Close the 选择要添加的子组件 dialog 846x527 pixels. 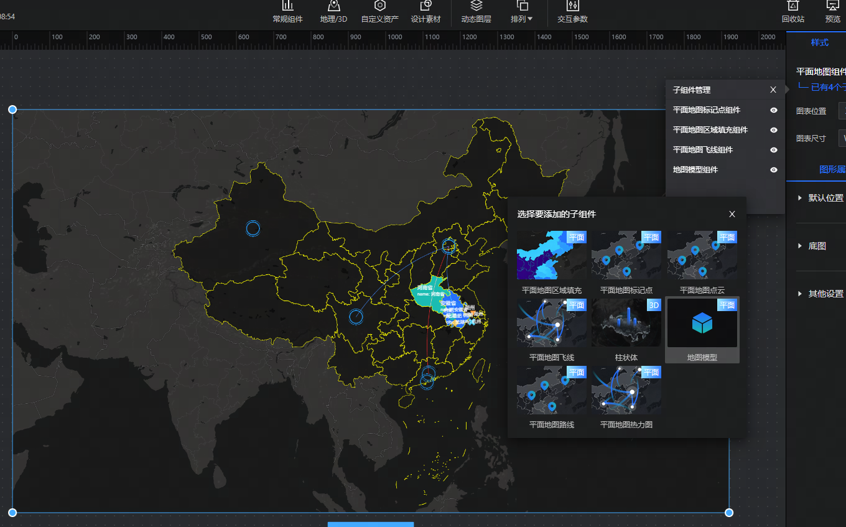click(x=732, y=214)
